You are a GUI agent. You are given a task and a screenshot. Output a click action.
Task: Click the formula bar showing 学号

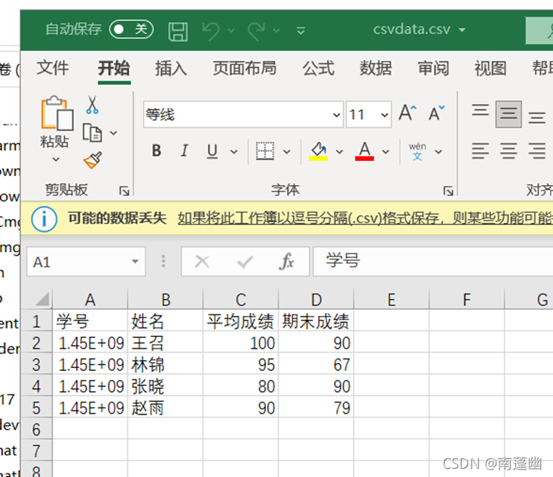(432, 261)
